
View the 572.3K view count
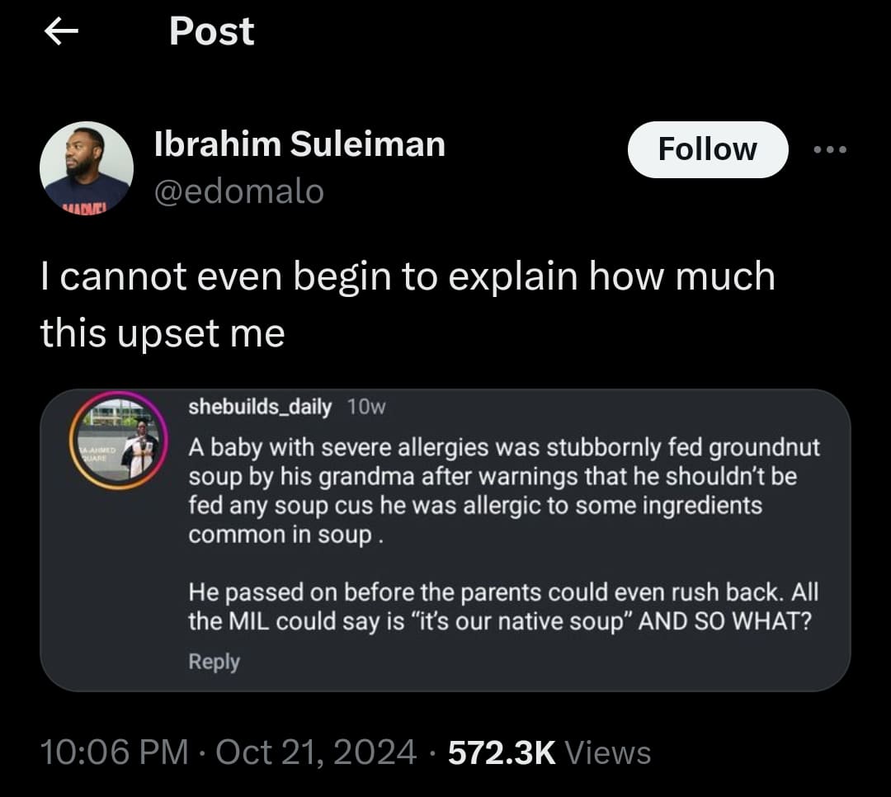502,752
